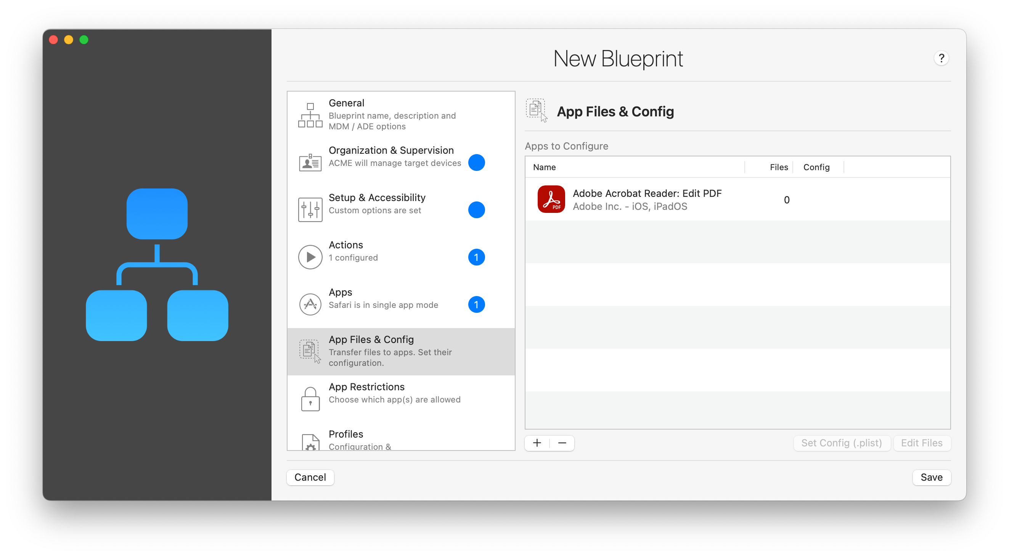This screenshot has width=1009, height=557.
Task: Click the Actions play icon
Action: [310, 257]
